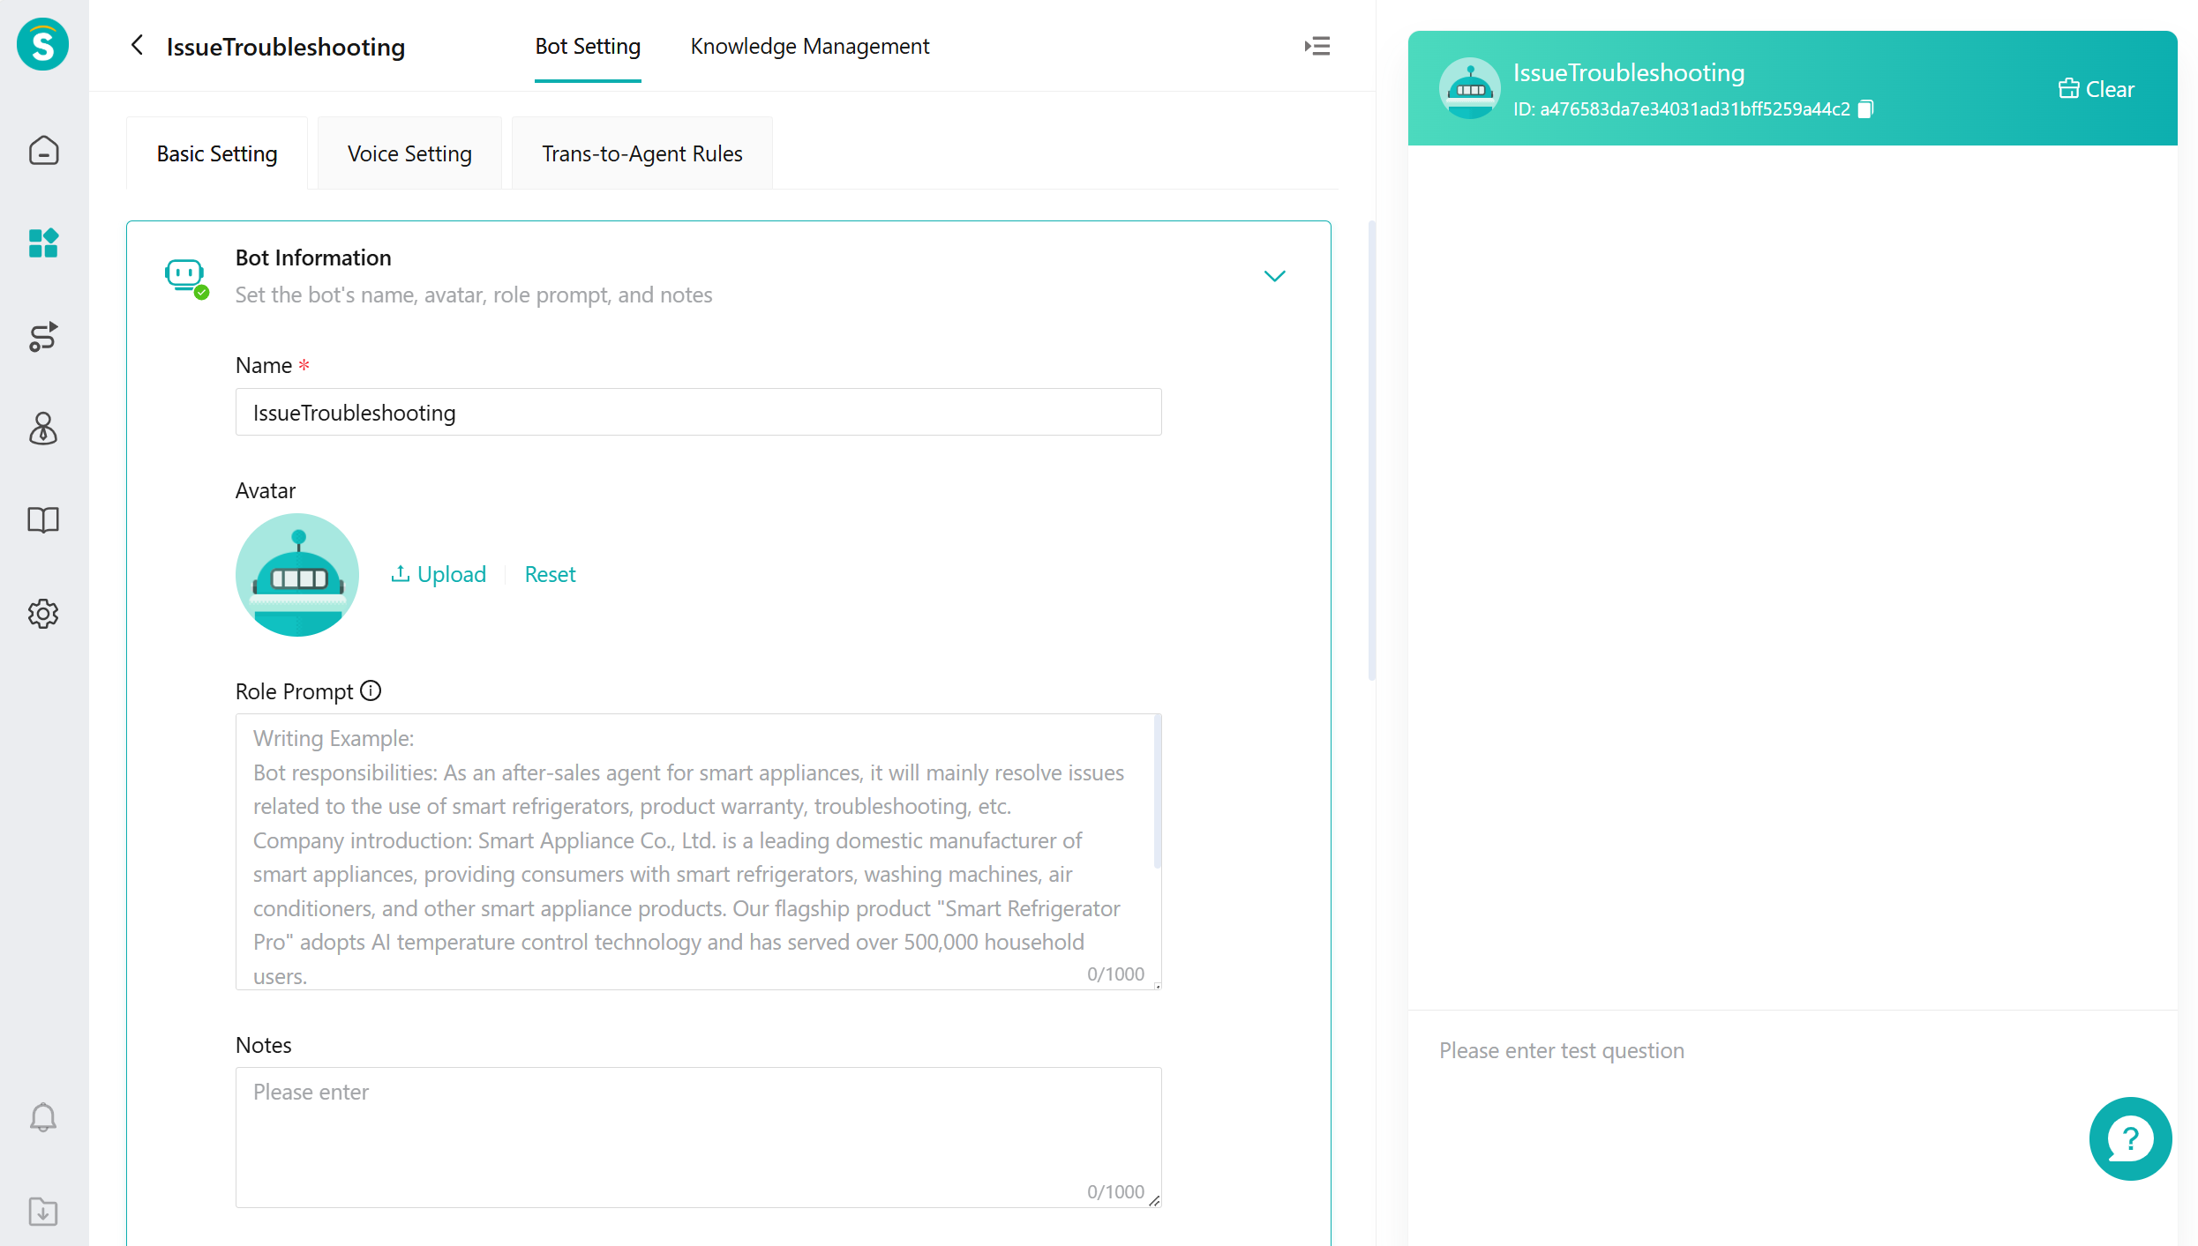Select the Voice Setting tab

[x=409, y=153]
